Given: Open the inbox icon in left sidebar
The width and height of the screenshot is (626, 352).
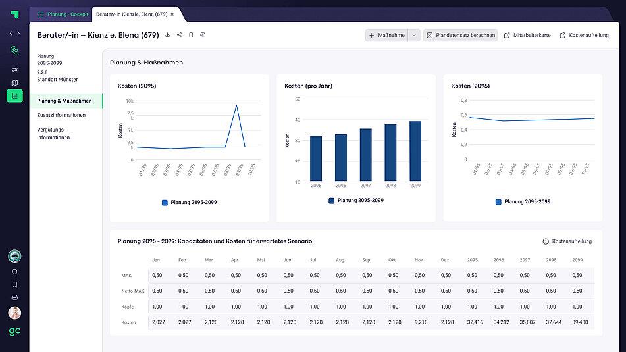Looking at the screenshot, I should coord(14,297).
